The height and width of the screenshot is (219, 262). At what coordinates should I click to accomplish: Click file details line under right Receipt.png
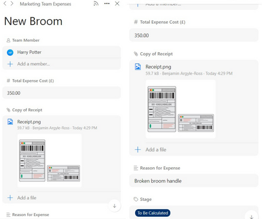pos(189,73)
